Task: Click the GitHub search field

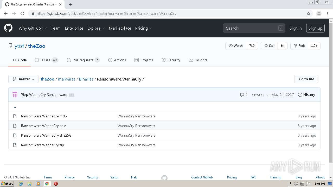Action: 254,28
